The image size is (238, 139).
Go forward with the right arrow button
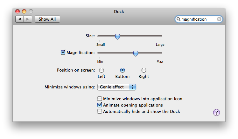coord(28,19)
